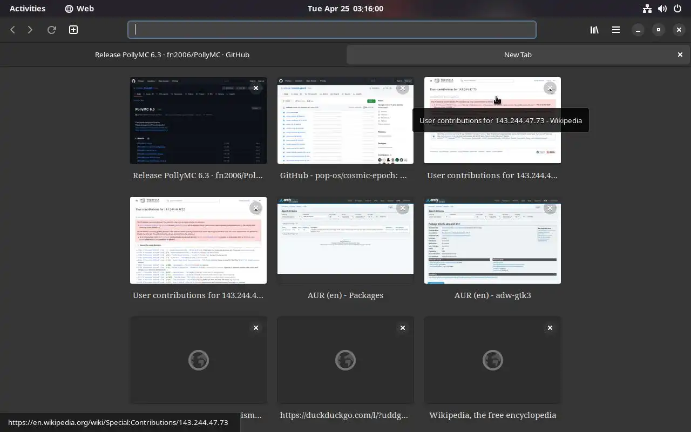Remove the AUR Packages tile
The image size is (691, 432).
coord(403,208)
